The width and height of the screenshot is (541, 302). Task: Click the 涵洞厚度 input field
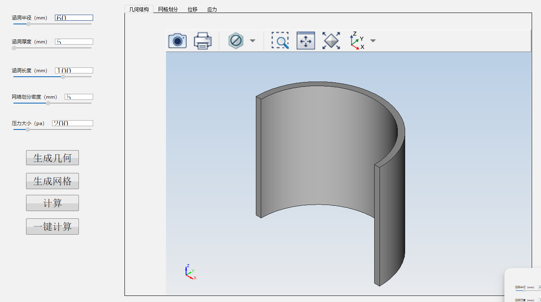[x=74, y=42]
